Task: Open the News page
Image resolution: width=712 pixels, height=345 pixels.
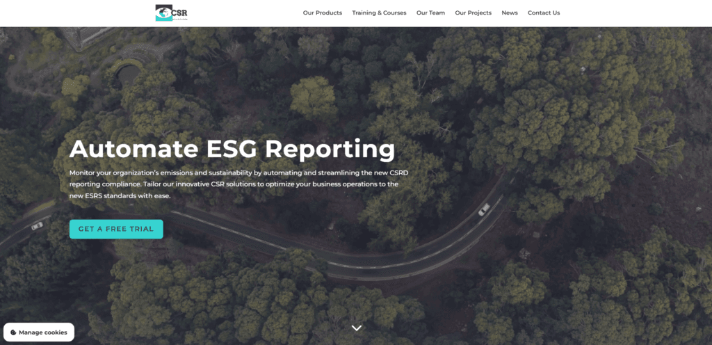Action: click(510, 13)
